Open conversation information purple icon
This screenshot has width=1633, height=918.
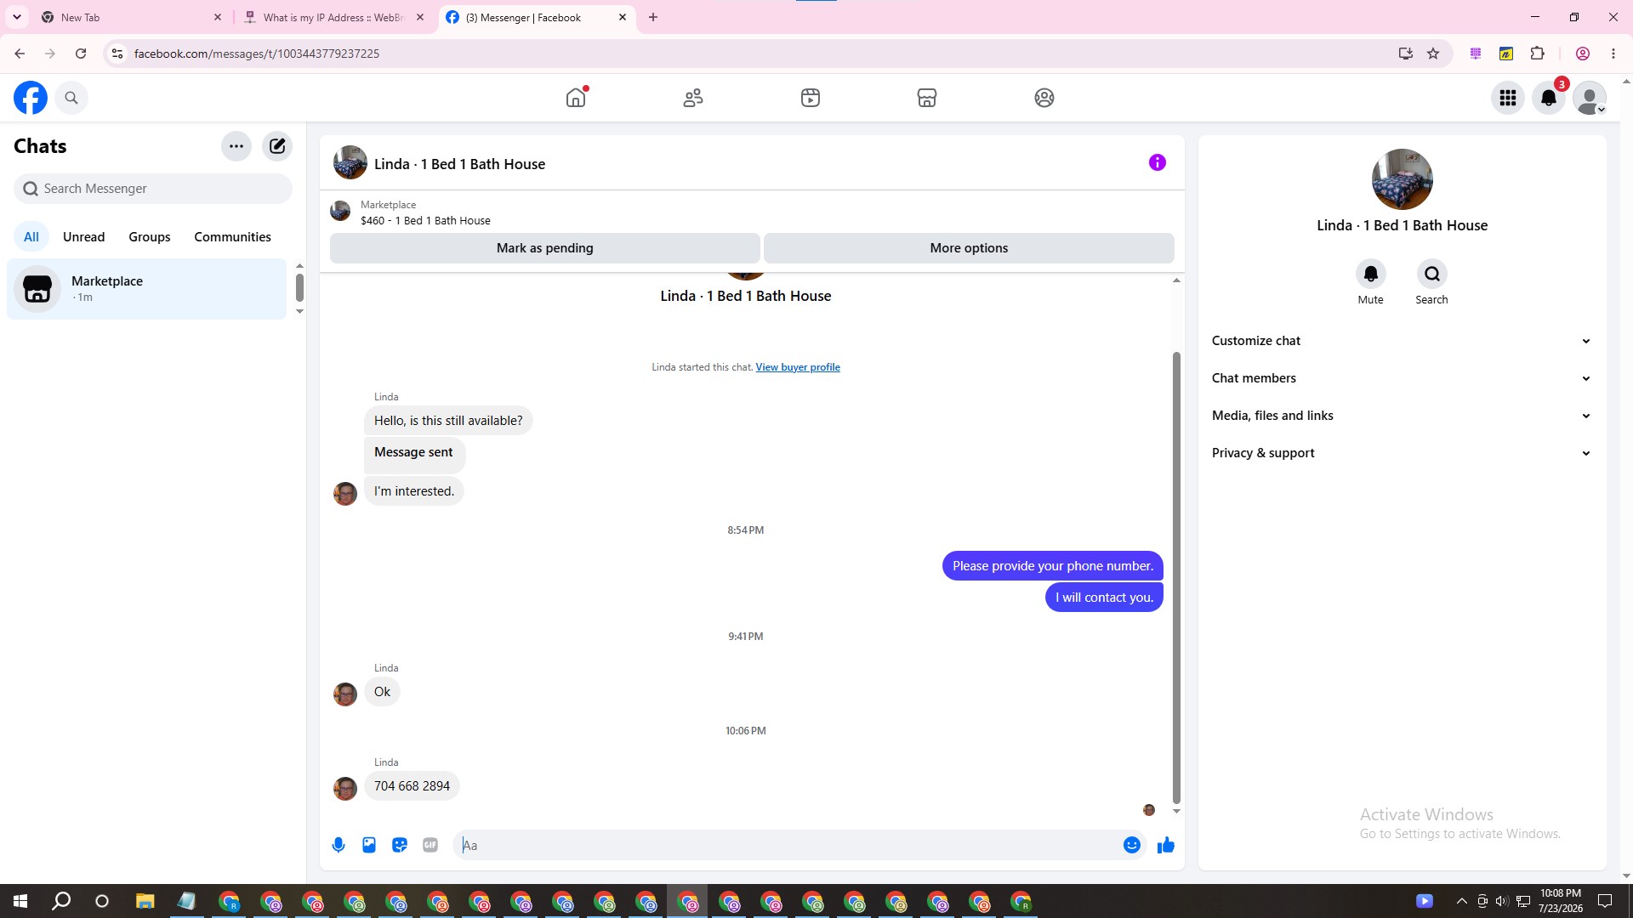coord(1158,162)
